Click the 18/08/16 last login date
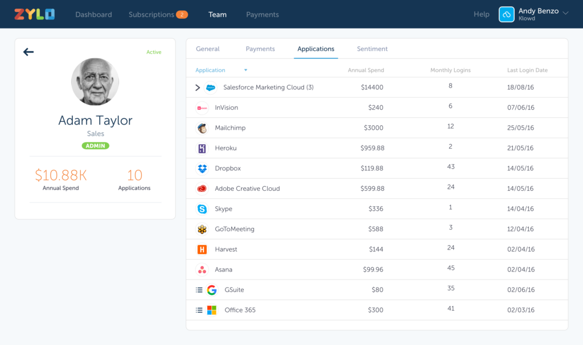 520,87
